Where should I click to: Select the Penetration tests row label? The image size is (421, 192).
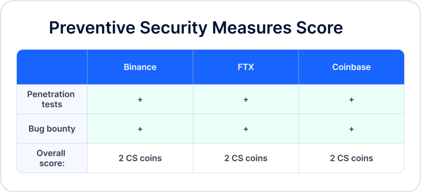click(51, 99)
